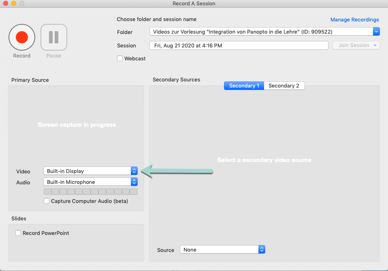Screen dimensions: 388x271
Task: Open the Manage Recordings link
Action: click(x=354, y=19)
